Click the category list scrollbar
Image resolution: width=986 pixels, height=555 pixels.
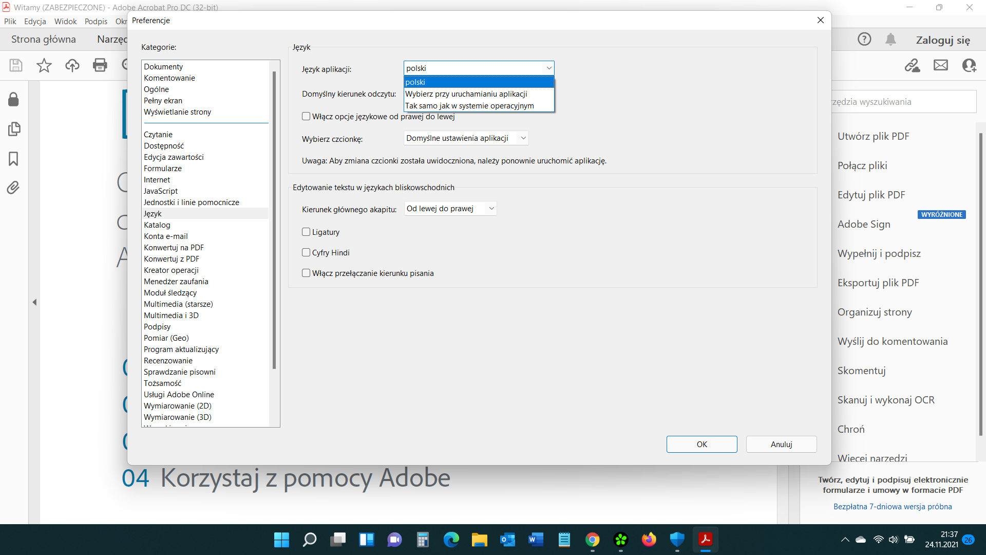pos(274,220)
